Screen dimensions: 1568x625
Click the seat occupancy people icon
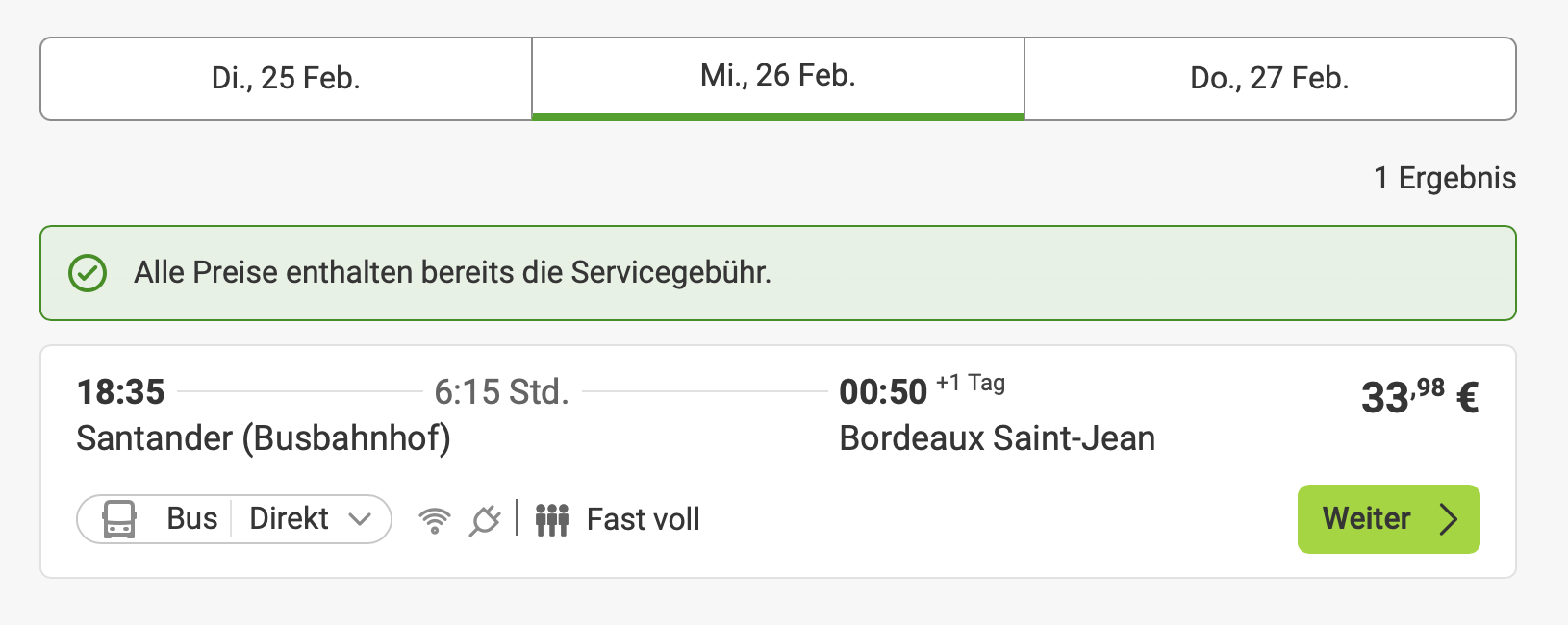[x=552, y=520]
